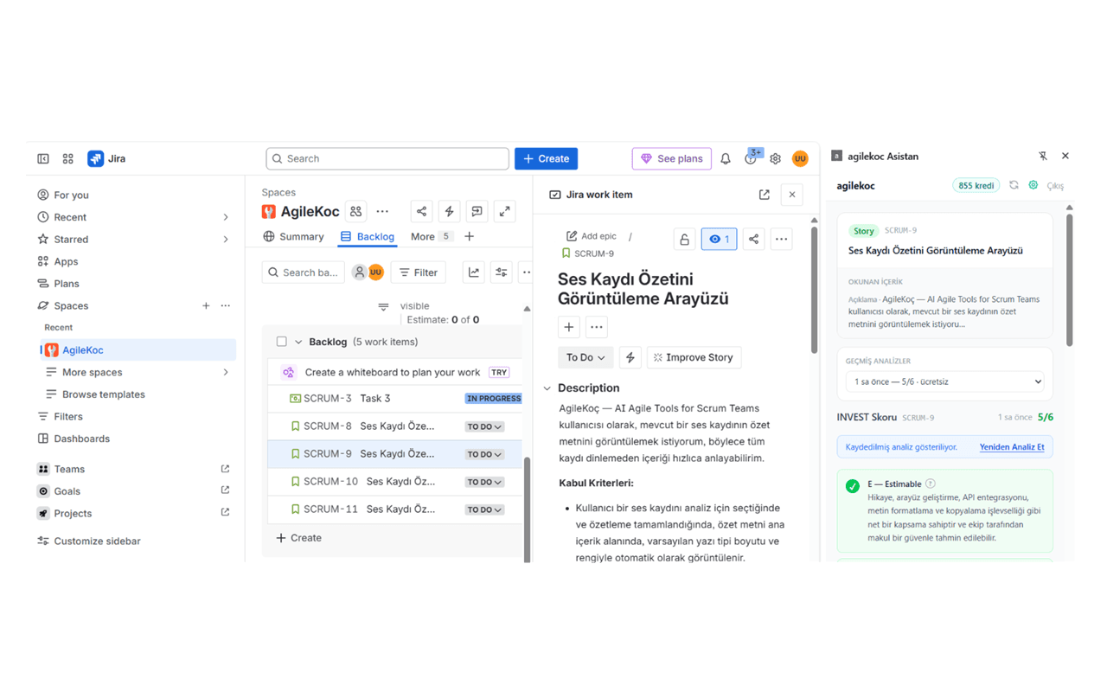Open the UU profile avatar in top bar
Viewport: 1107px width, 692px height.
pyautogui.click(x=800, y=158)
